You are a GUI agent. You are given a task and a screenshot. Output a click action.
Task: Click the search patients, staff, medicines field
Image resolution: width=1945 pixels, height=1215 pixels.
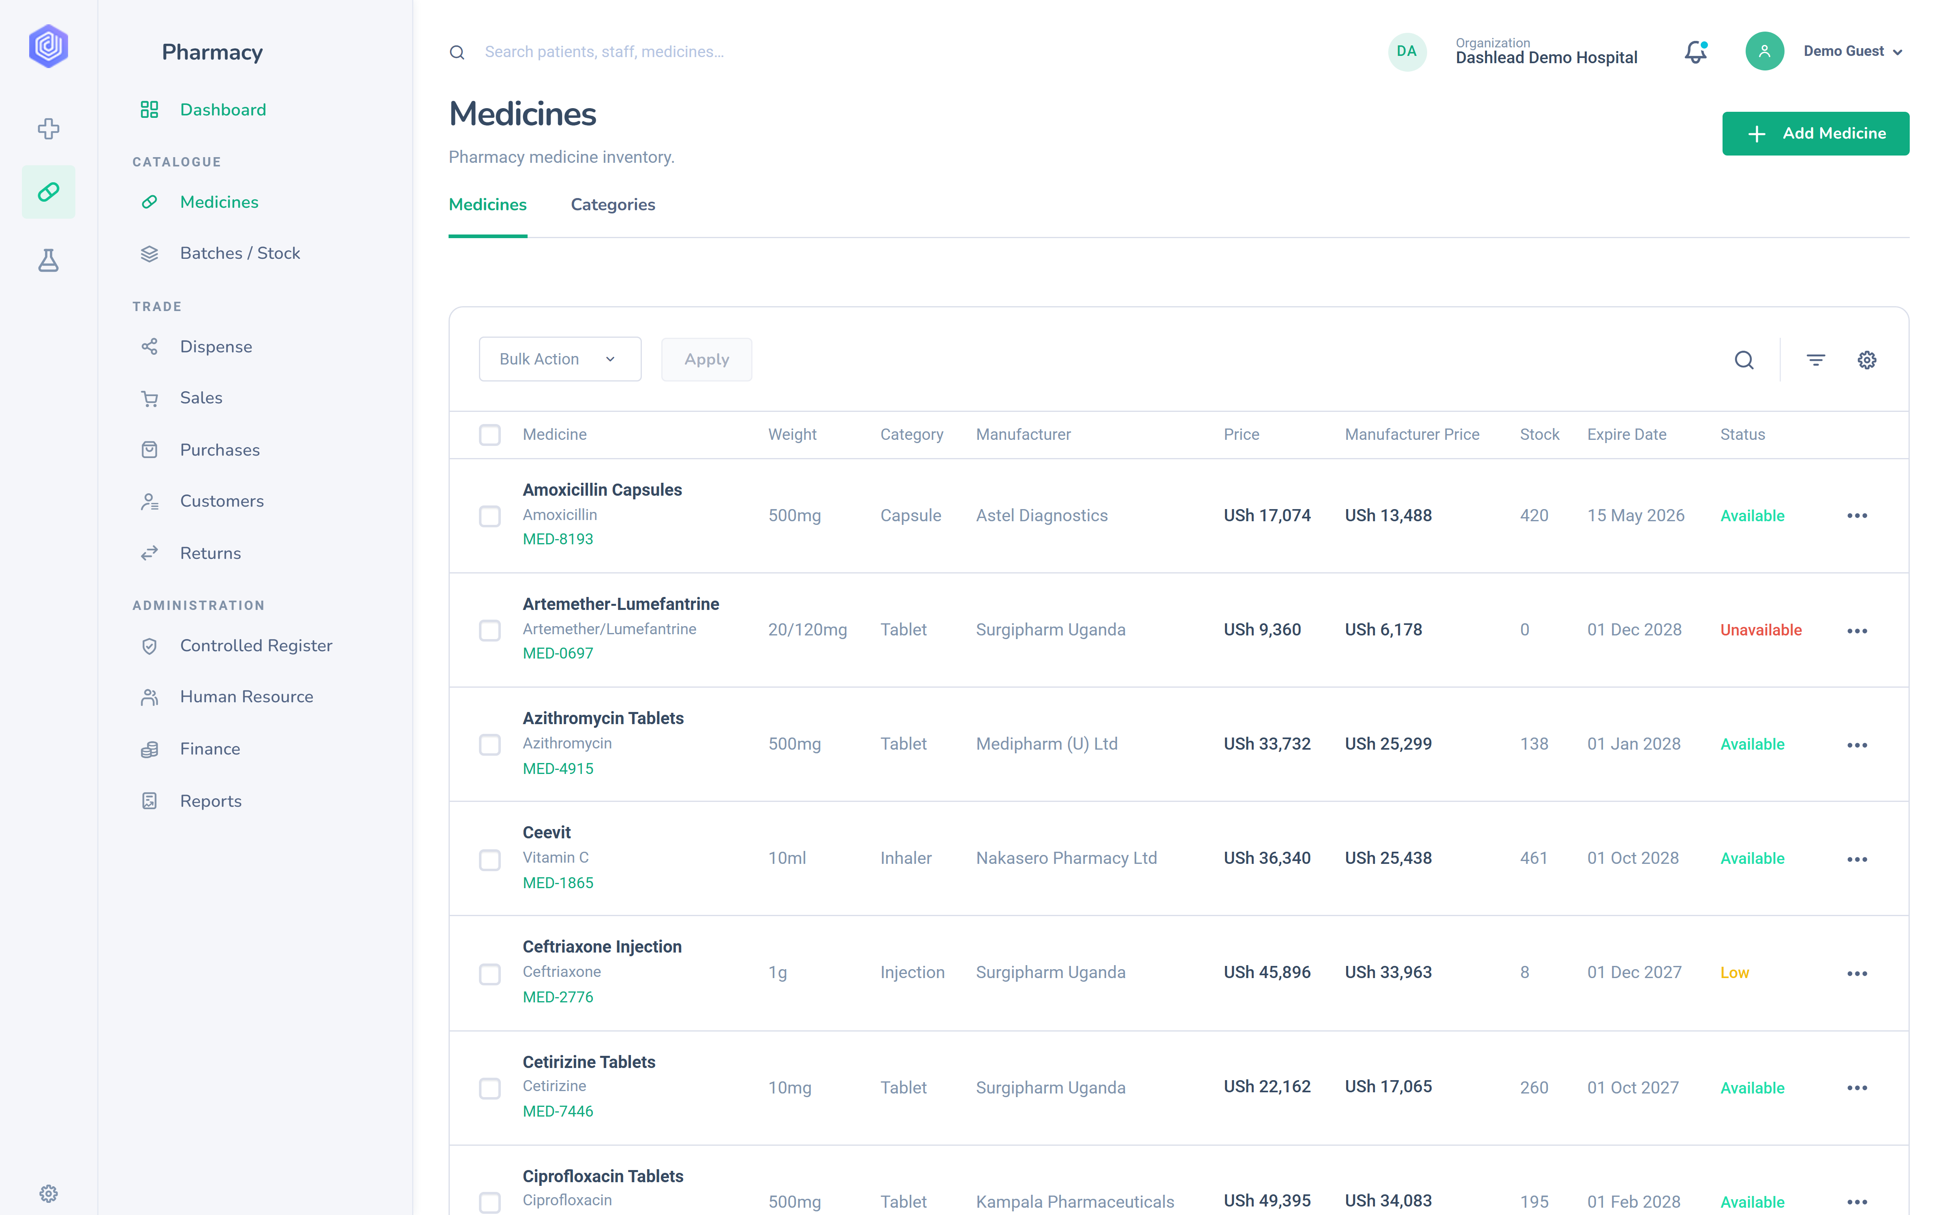(x=604, y=51)
